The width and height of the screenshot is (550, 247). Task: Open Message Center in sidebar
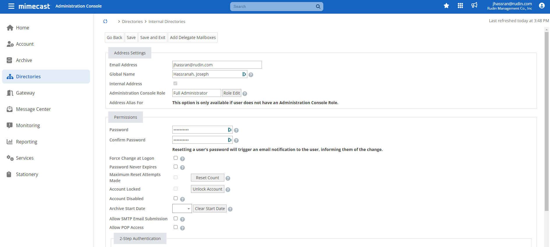point(46,109)
